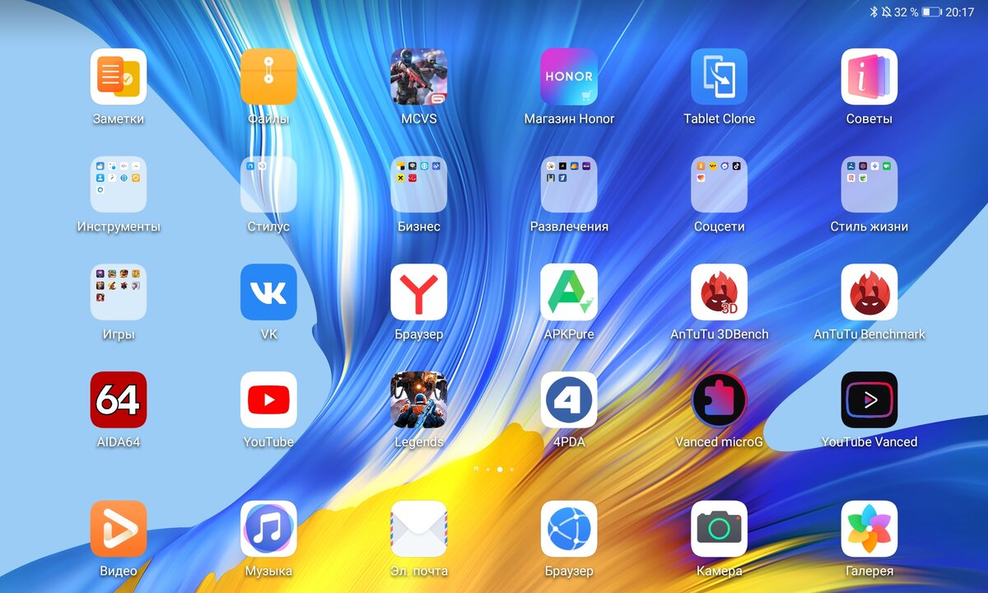Viewport: 988px width, 593px height.
Task: Open the Игры folder
Action: coord(119,292)
